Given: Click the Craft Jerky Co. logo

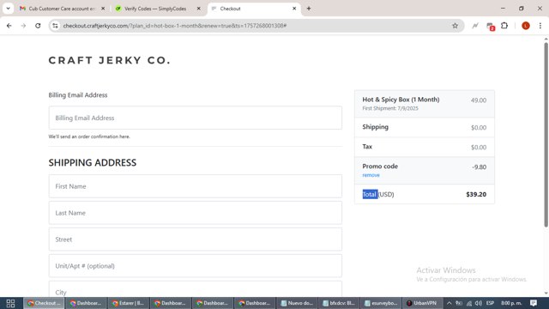Looking at the screenshot, I should pos(109,60).
